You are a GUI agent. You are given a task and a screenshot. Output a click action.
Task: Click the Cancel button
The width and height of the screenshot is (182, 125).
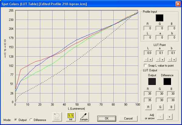tap(128, 119)
